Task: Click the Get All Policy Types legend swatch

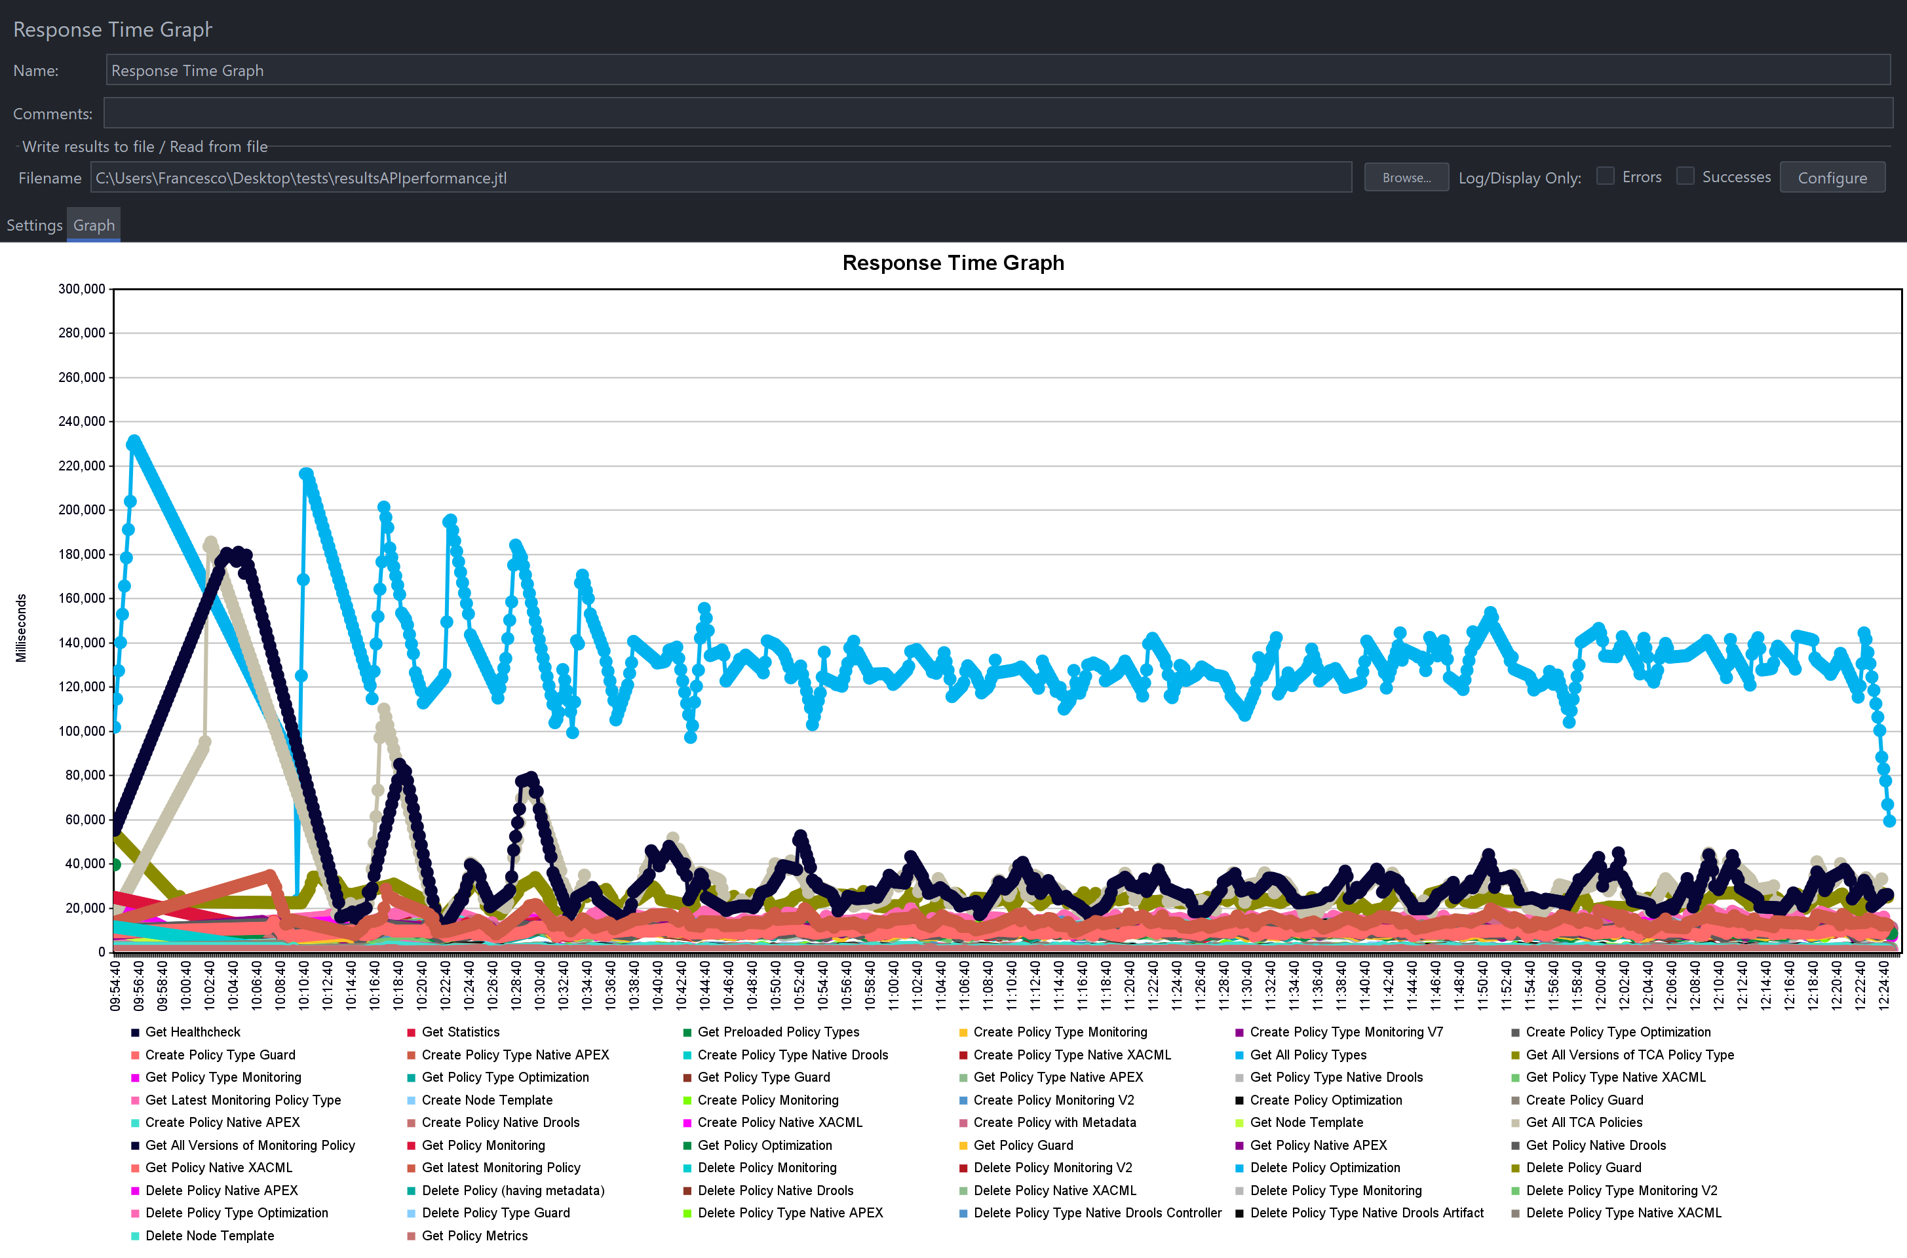Action: click(x=1239, y=1055)
